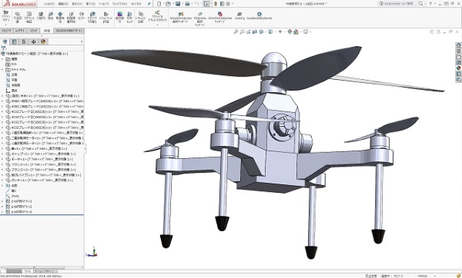462x278 pixels.
Task: Click the Print icon in the title toolbar
Action: click(187, 4)
